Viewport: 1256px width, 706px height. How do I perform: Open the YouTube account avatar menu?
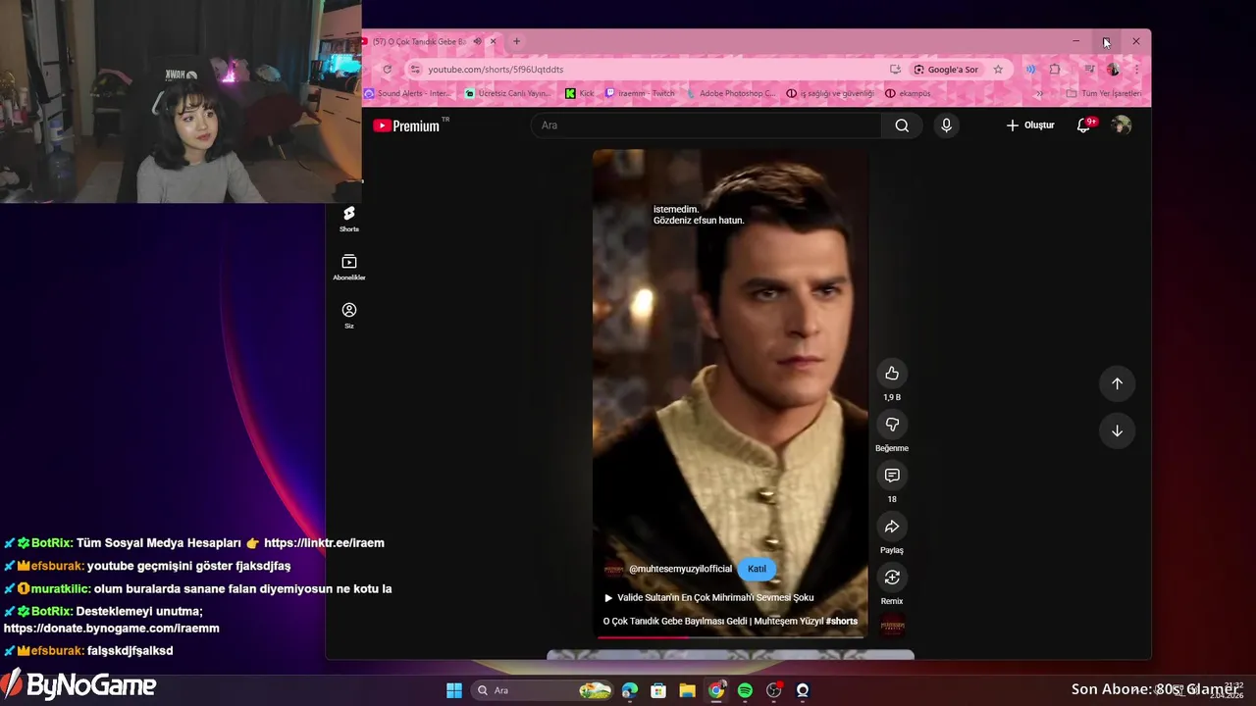coord(1122,126)
